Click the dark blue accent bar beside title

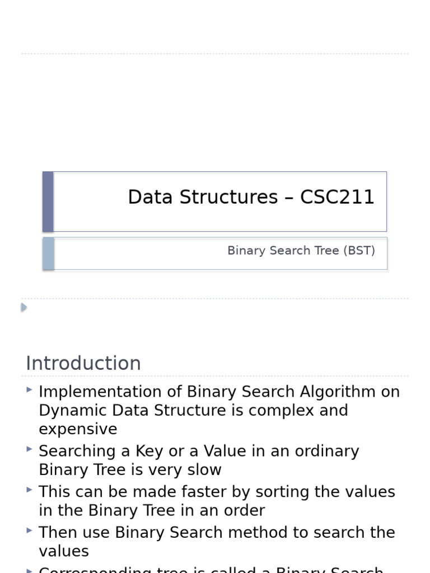tap(48, 201)
